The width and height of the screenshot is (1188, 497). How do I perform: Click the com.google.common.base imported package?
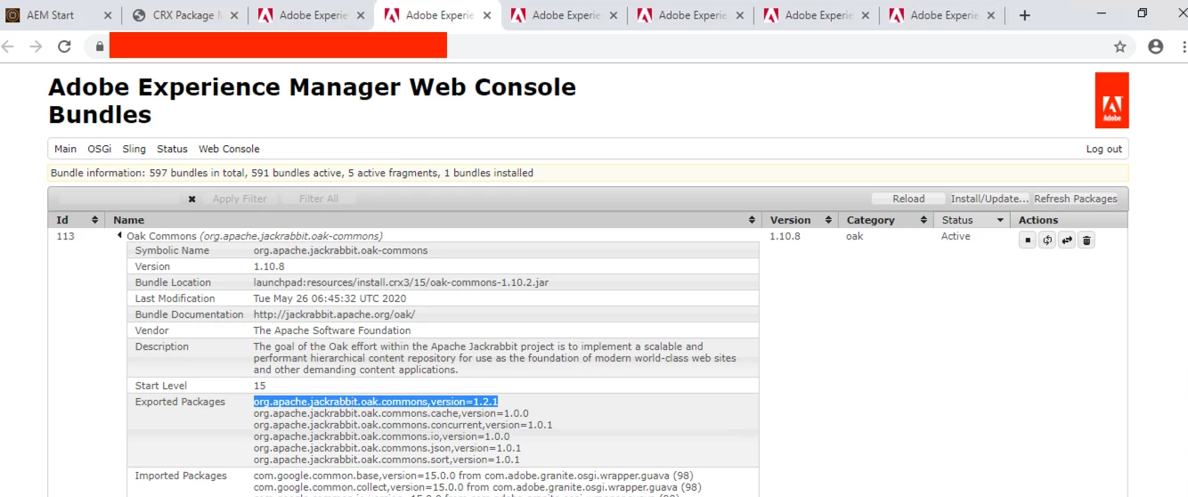[x=473, y=476]
